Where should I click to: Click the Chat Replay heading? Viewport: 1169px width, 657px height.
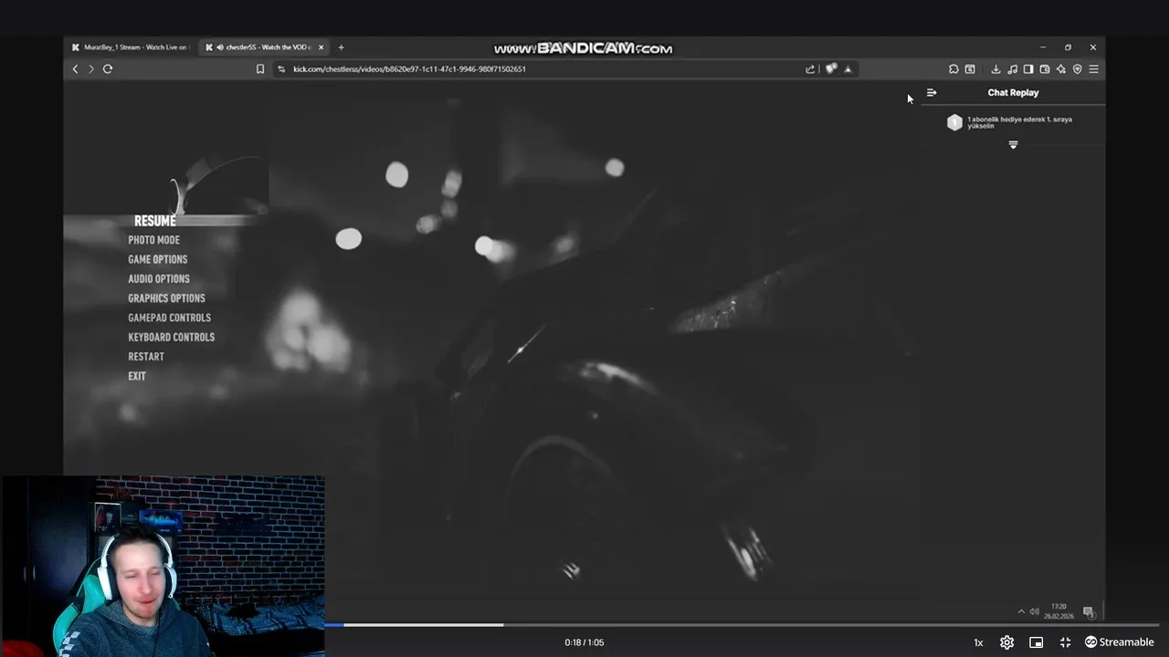click(x=1013, y=93)
